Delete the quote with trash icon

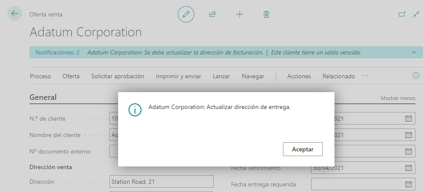pyautogui.click(x=266, y=14)
